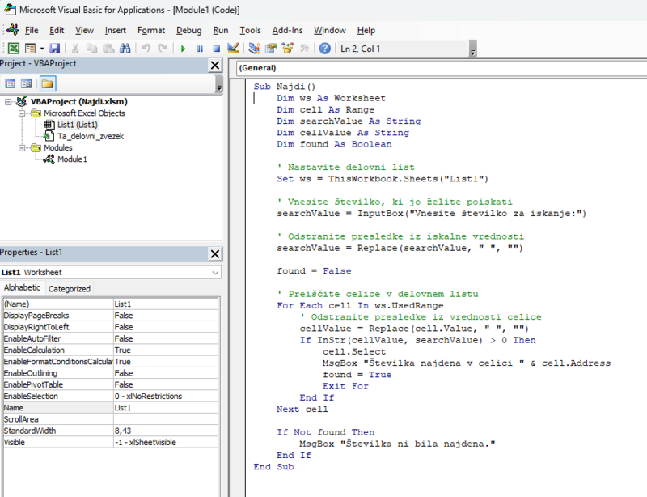Click the Find binoculars icon
647x497 pixels.
click(x=125, y=49)
